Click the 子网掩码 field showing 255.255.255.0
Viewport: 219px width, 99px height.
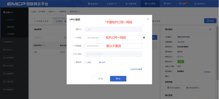pyautogui.click(x=113, y=46)
